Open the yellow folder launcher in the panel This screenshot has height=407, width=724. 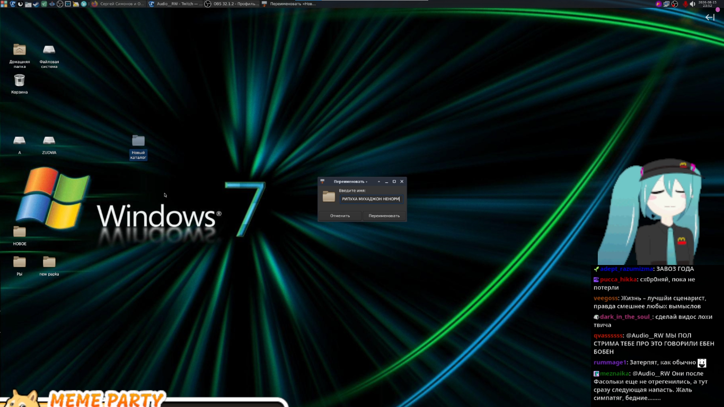click(x=76, y=4)
